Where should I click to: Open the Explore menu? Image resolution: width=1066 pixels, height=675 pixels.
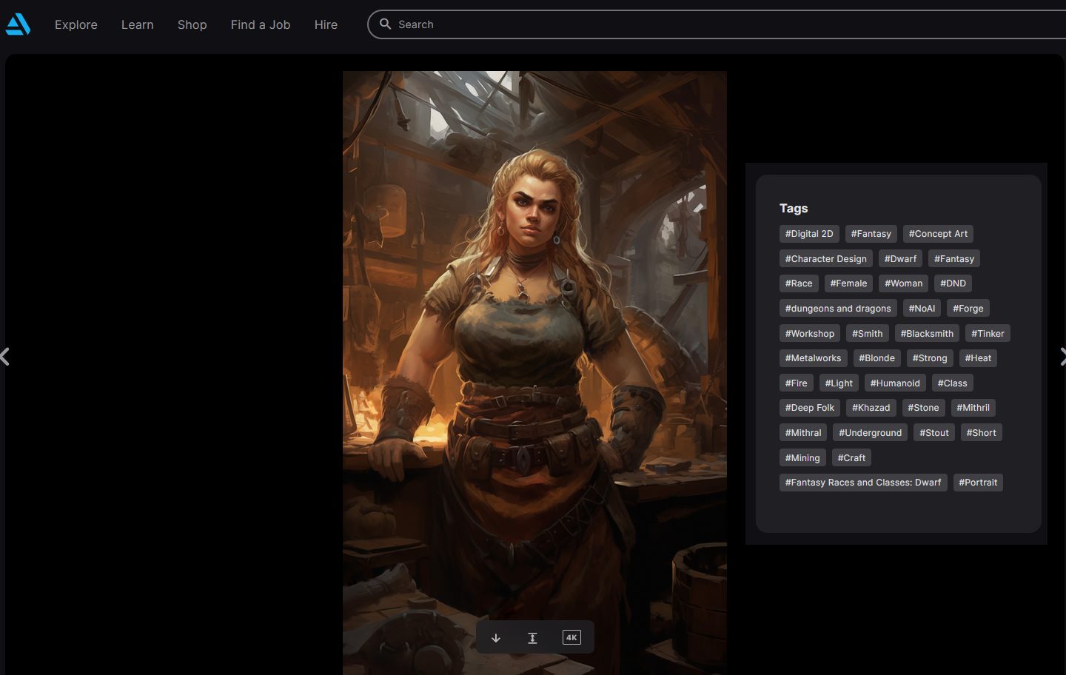click(76, 24)
